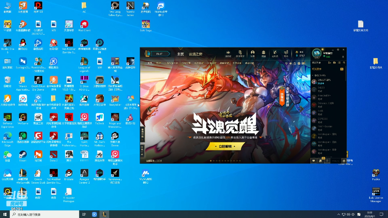Open the collection backpack icon in client

pyautogui.click(x=263, y=53)
